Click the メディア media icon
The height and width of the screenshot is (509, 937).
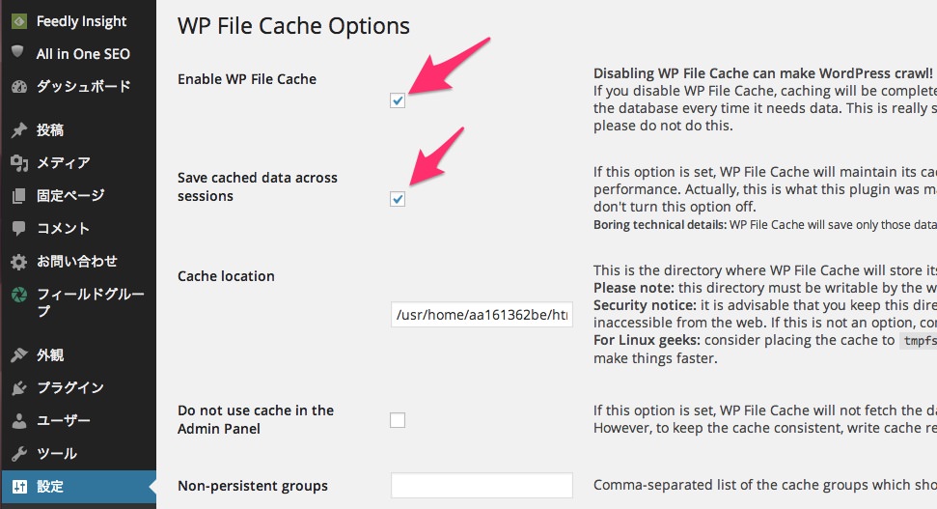click(19, 162)
